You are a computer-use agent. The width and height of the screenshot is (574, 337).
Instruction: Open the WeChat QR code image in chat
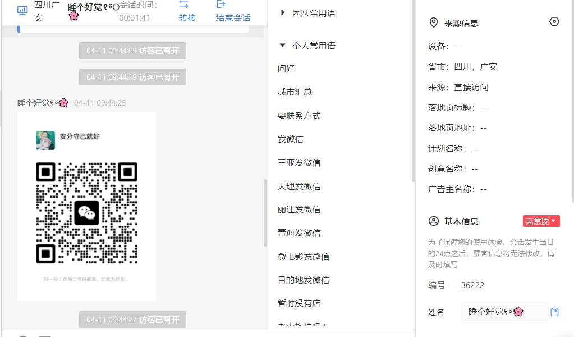[87, 207]
